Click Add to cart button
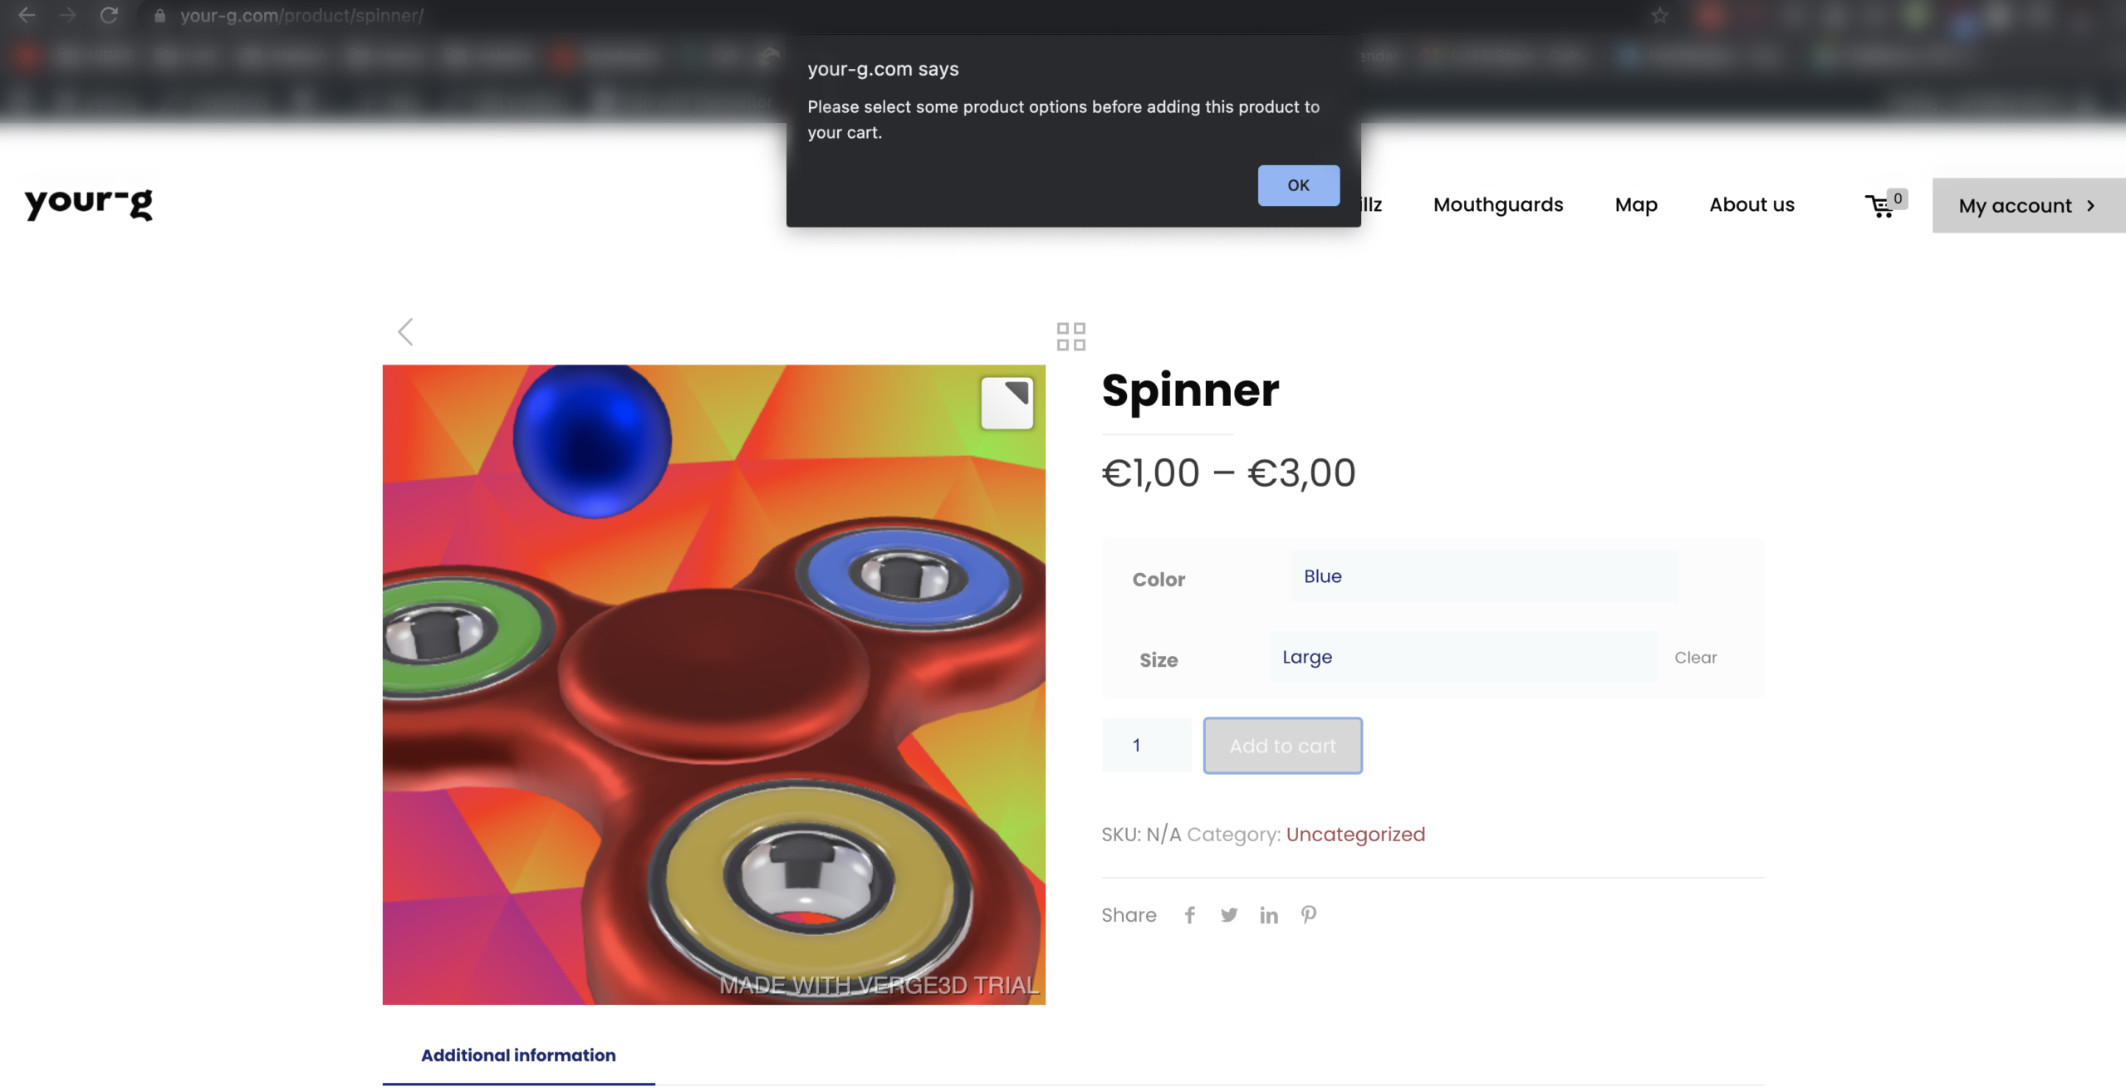 [x=1282, y=746]
